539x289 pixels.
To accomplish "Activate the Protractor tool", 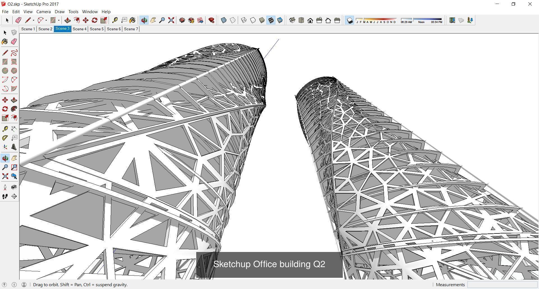I will [x=5, y=138].
